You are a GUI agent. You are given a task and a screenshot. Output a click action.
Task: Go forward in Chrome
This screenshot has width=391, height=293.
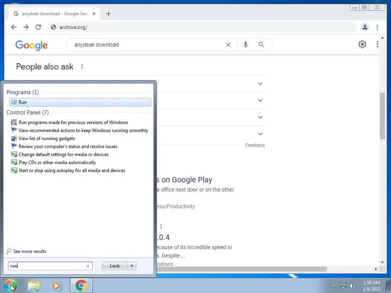[x=26, y=27]
